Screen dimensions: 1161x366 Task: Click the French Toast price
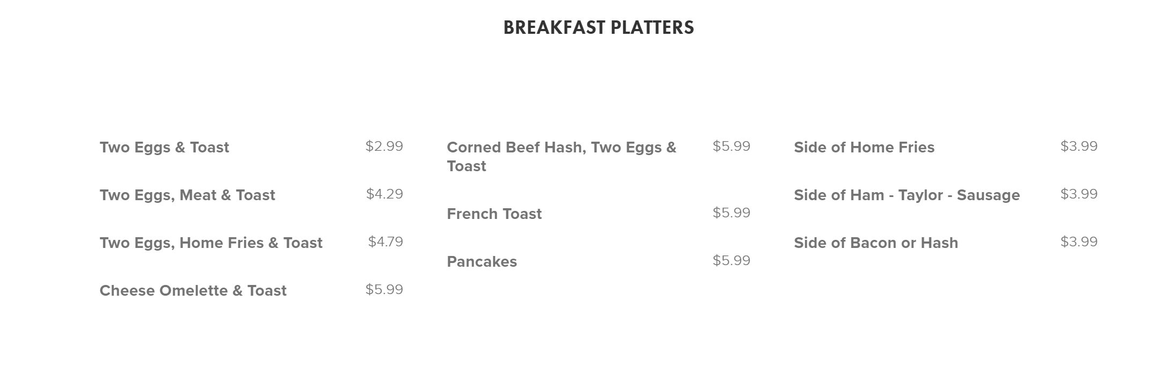(731, 213)
